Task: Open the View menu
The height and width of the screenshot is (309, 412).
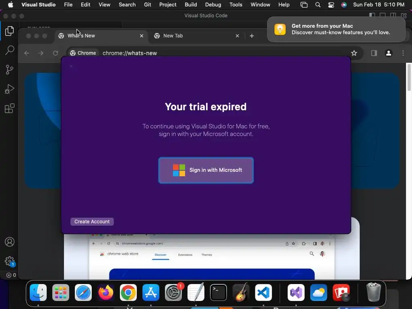Action: (104, 5)
